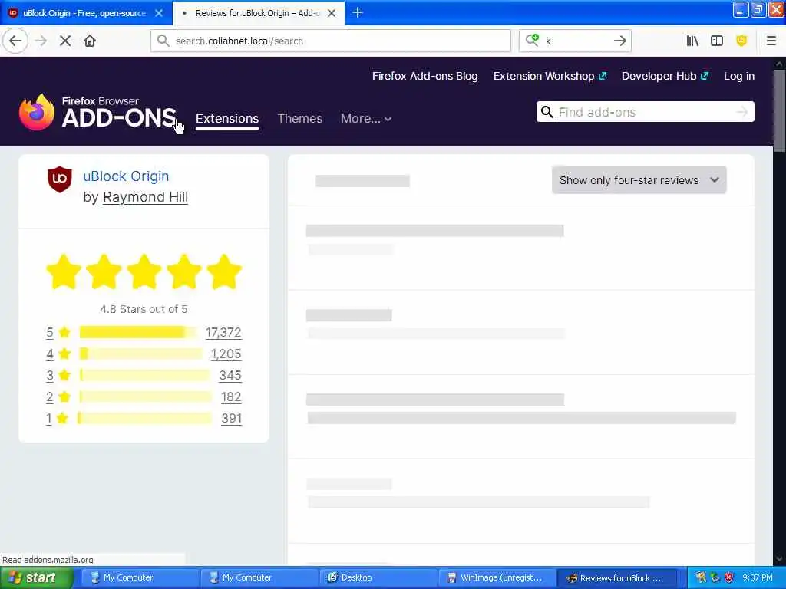The height and width of the screenshot is (589, 786).
Task: Click the page vertical scrollbar thumb
Action: pyautogui.click(x=778, y=111)
